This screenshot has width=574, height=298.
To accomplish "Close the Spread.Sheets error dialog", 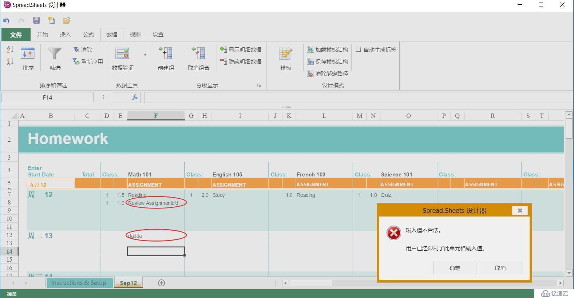I will (x=520, y=210).
